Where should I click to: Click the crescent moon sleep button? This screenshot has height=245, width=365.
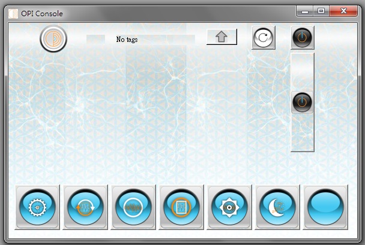pyautogui.click(x=277, y=207)
